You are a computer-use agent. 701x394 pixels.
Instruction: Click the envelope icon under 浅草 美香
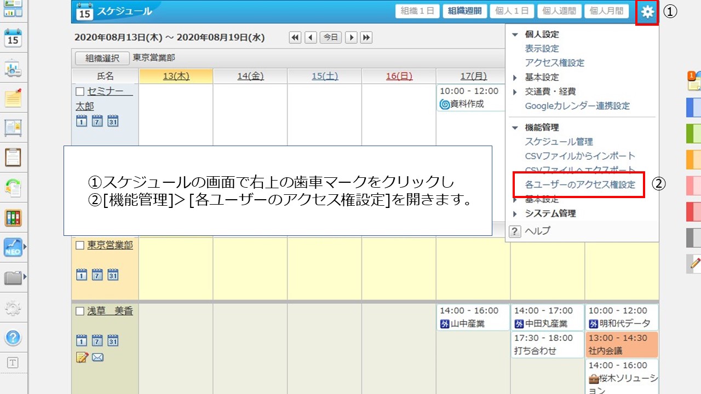click(x=97, y=357)
